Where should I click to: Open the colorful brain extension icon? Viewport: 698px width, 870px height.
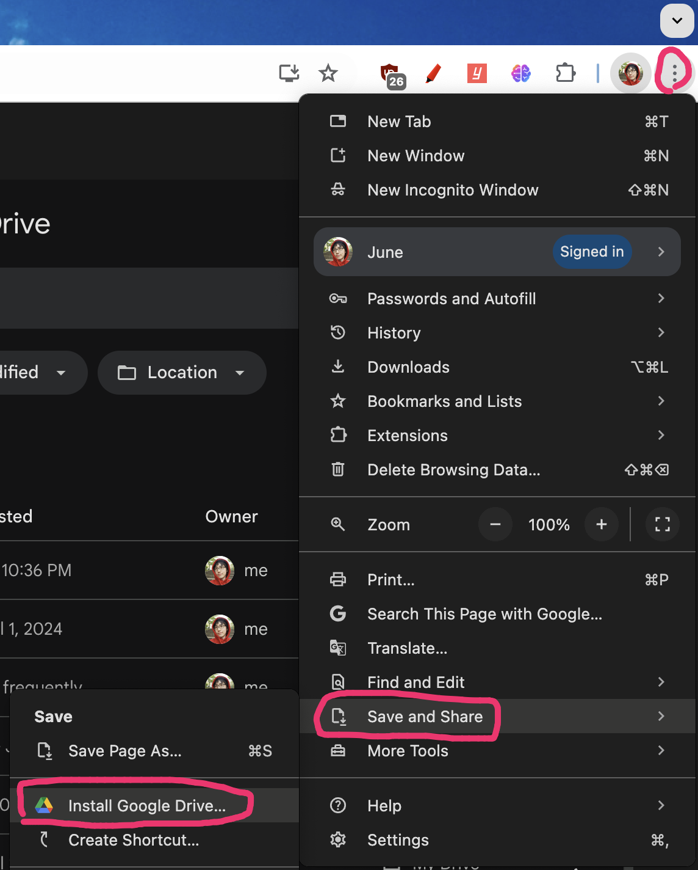click(x=521, y=73)
